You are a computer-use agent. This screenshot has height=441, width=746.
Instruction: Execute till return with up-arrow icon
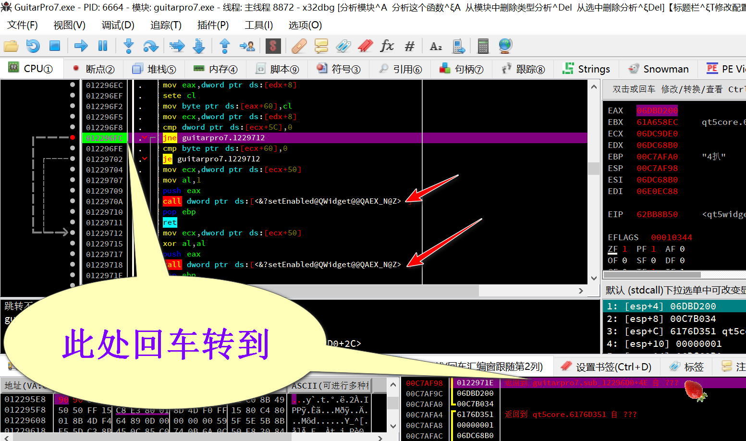[224, 46]
